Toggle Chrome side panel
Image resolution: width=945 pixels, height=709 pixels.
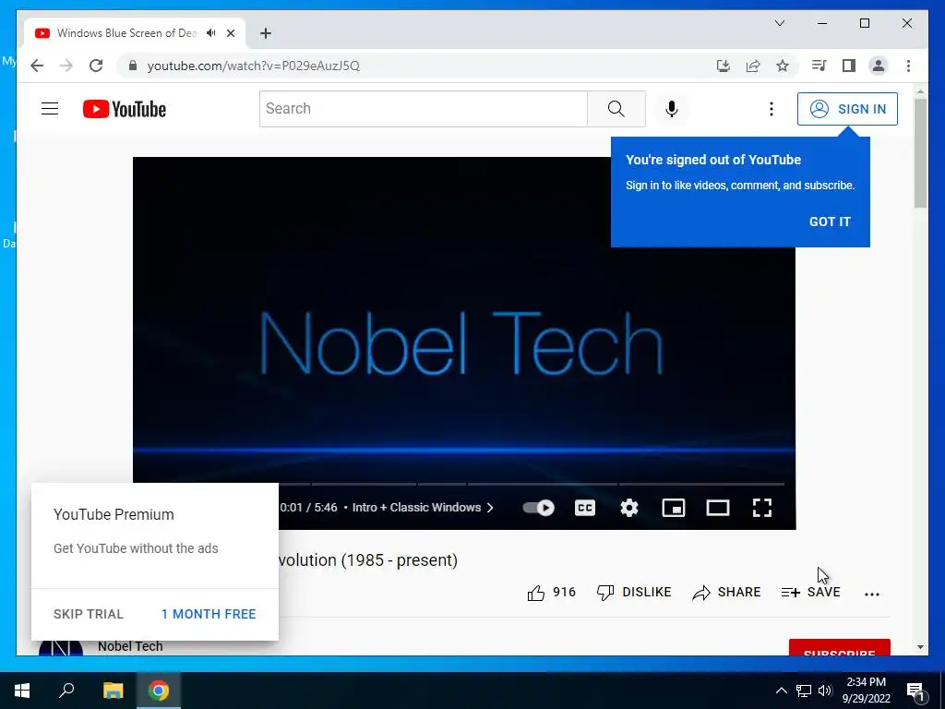(849, 66)
